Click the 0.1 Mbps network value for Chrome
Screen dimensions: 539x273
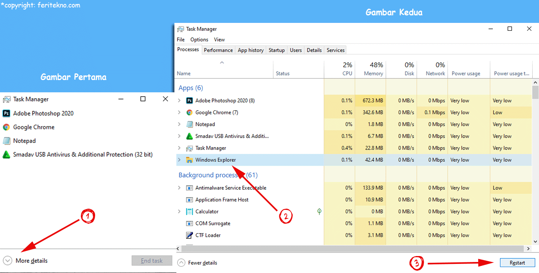coord(432,112)
